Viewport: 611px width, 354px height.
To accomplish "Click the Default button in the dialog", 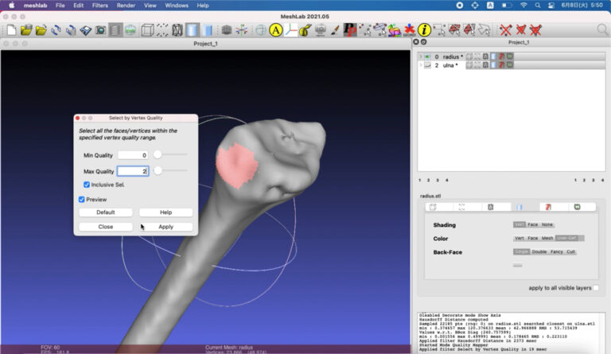I will coord(106,212).
